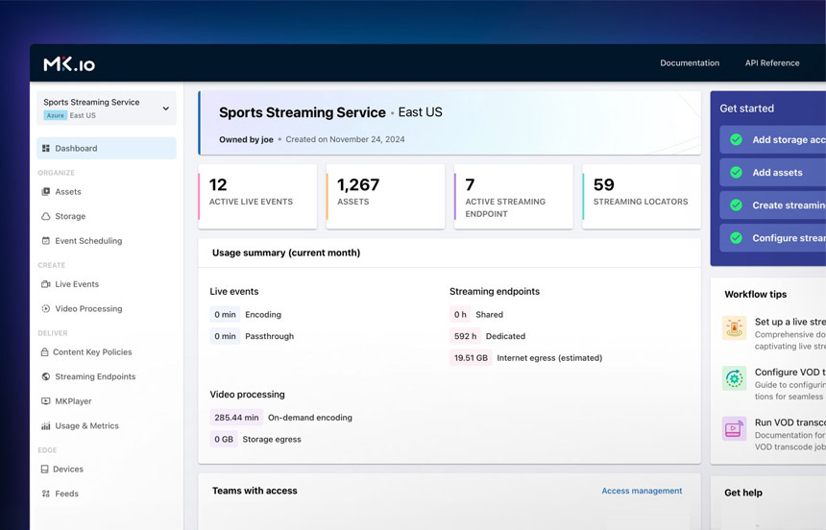Open Video Processing icon in sidebar
826x530 pixels.
pos(46,309)
